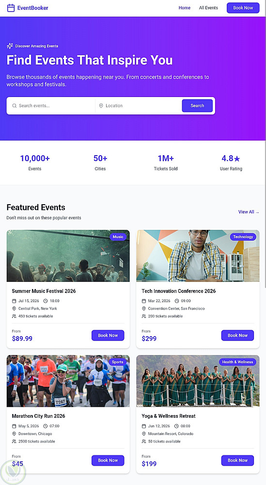This screenshot has width=266, height=485.
Task: Click the calendar icon next to Jul 15, 2026
Action: [x=14, y=301]
